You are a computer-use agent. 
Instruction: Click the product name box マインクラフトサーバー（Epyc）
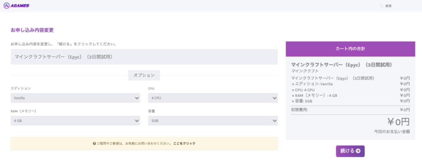[144, 57]
